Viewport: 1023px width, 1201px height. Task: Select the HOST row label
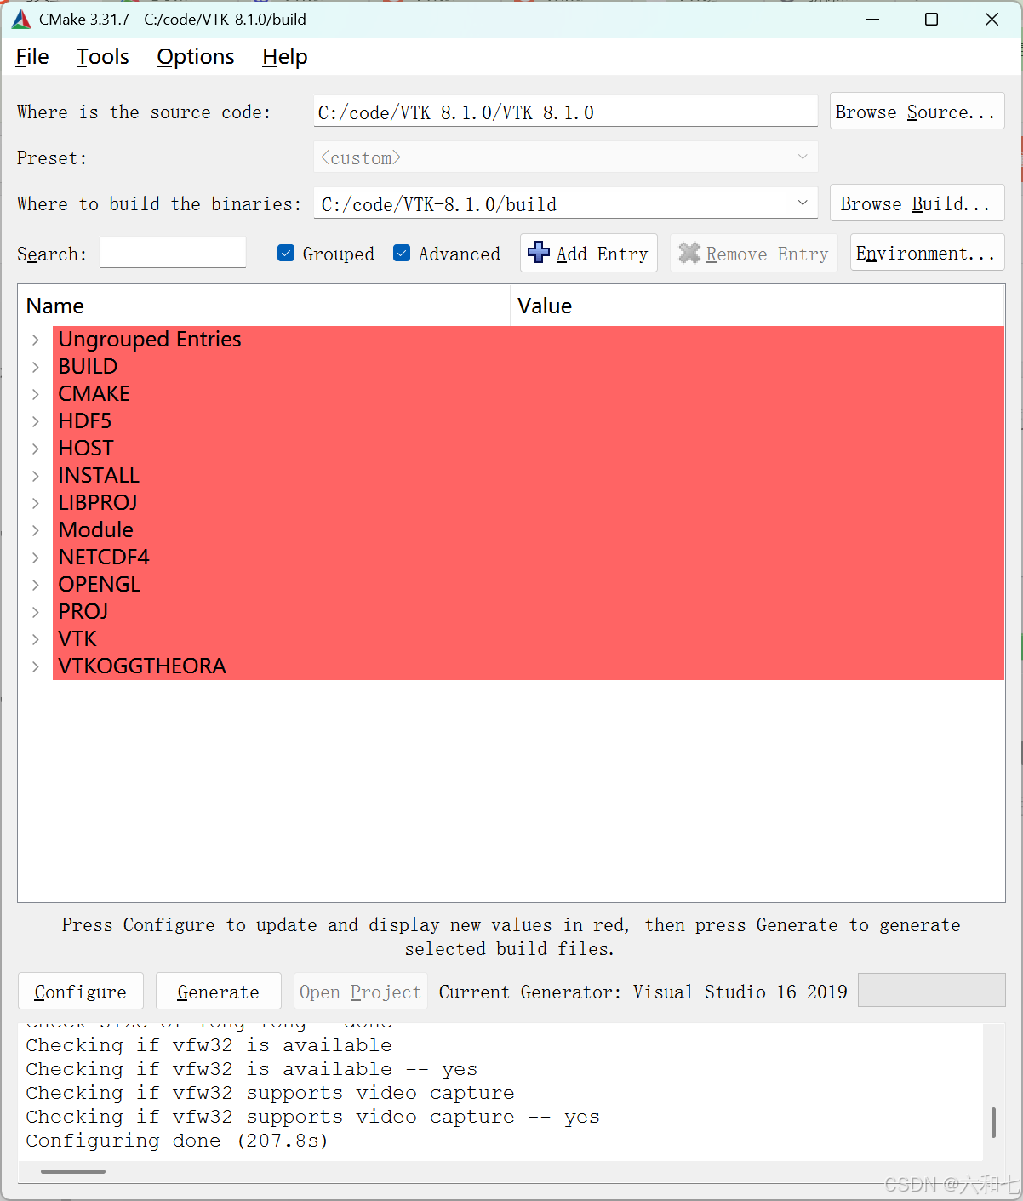pyautogui.click(x=86, y=449)
